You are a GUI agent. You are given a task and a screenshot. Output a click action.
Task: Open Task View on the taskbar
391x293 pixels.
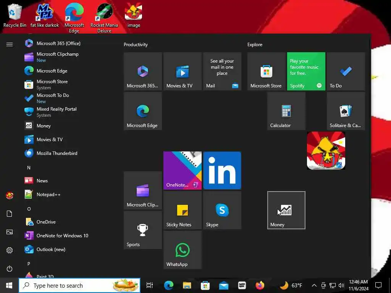[x=150, y=285]
